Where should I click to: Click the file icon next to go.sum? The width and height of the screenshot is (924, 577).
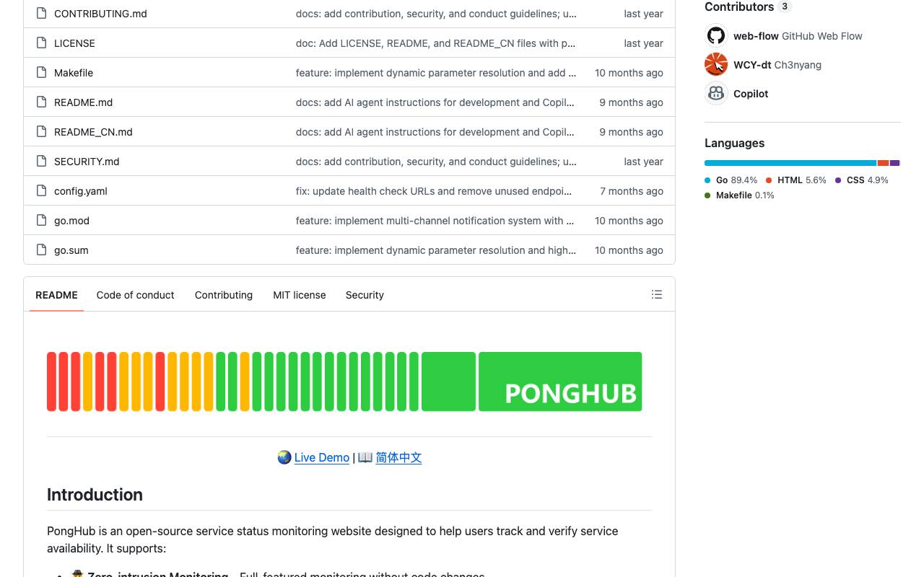coord(41,250)
